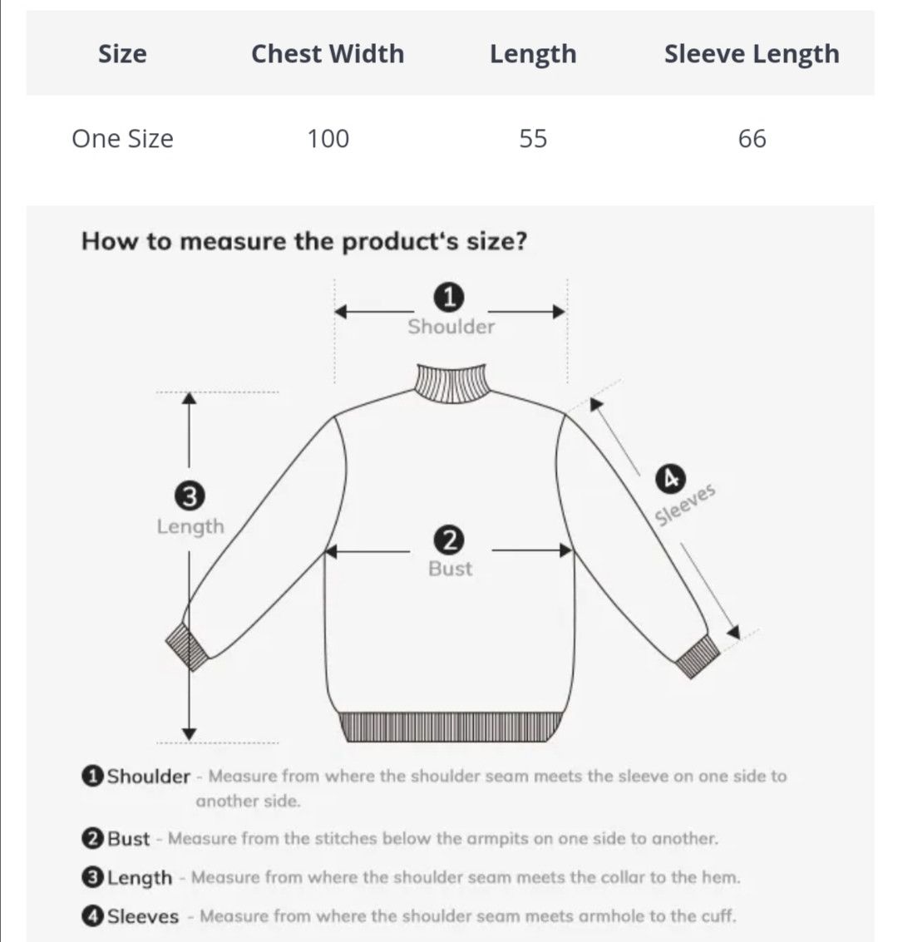Select the Chest Width column header

pyautogui.click(x=328, y=53)
